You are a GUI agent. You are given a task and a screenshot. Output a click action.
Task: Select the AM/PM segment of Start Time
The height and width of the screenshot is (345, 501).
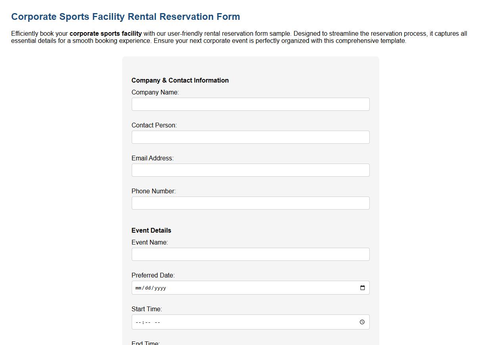tap(157, 322)
